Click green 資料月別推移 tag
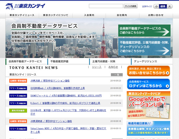This screenshot has width=179, height=139. [x=18, y=111]
